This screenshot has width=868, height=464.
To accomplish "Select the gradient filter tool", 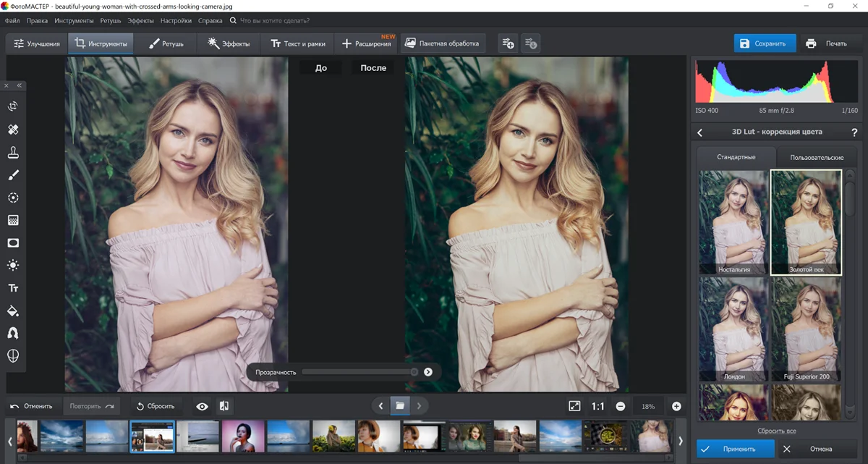I will pyautogui.click(x=13, y=220).
